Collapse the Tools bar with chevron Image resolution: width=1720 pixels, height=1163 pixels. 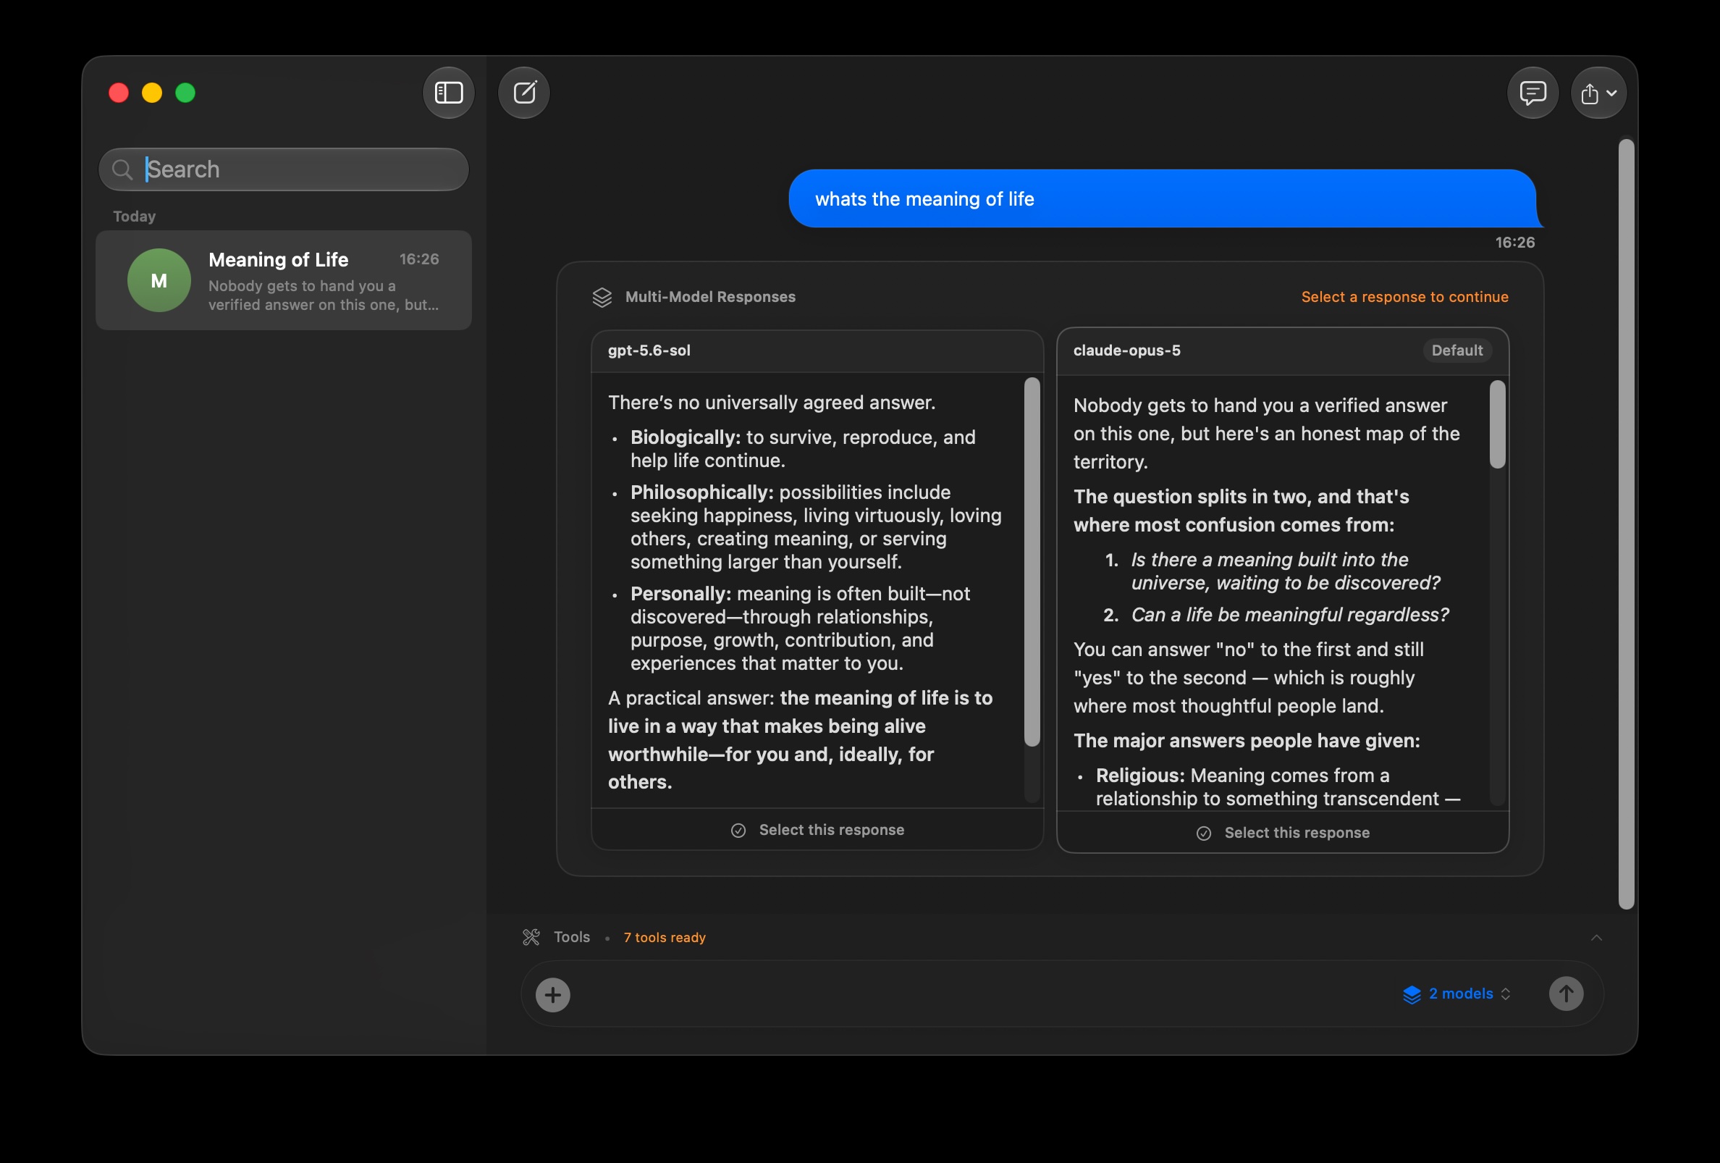click(x=1596, y=937)
